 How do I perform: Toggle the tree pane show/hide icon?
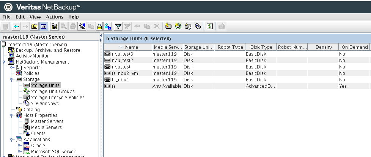(43, 26)
